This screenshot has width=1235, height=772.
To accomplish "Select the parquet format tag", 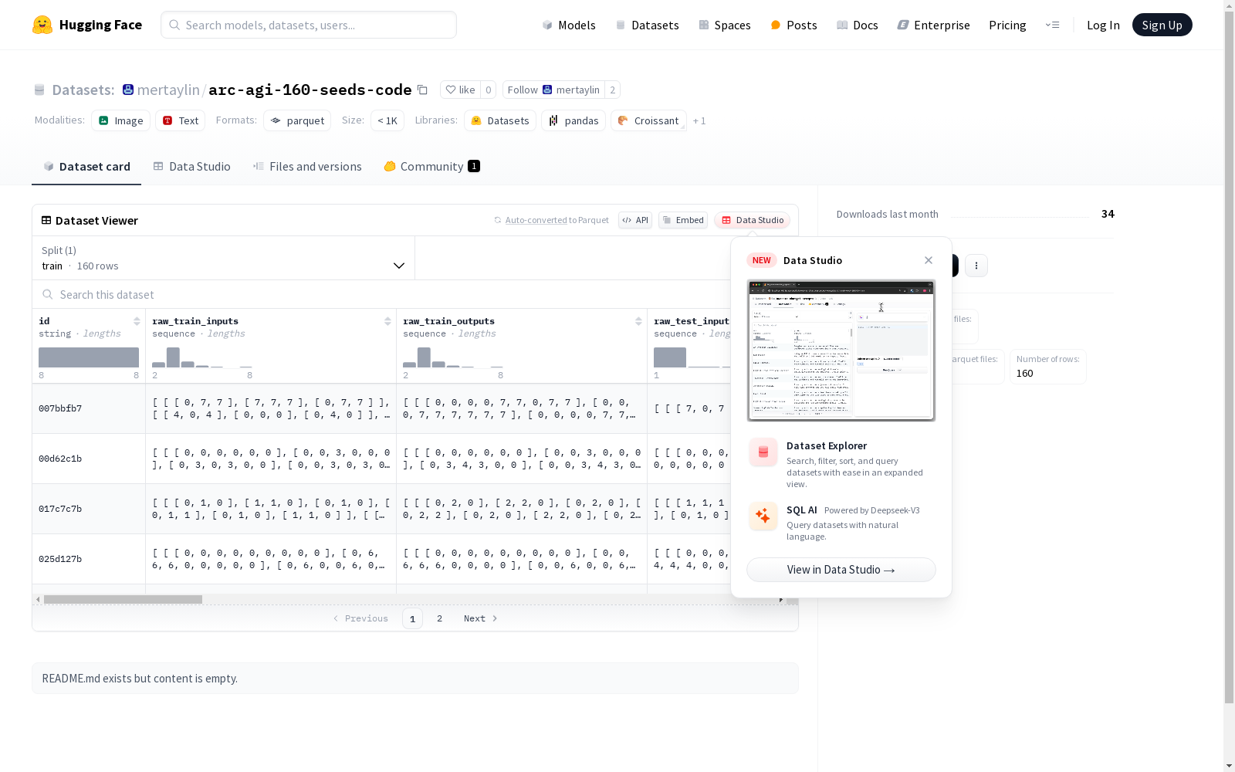I will click(297, 120).
